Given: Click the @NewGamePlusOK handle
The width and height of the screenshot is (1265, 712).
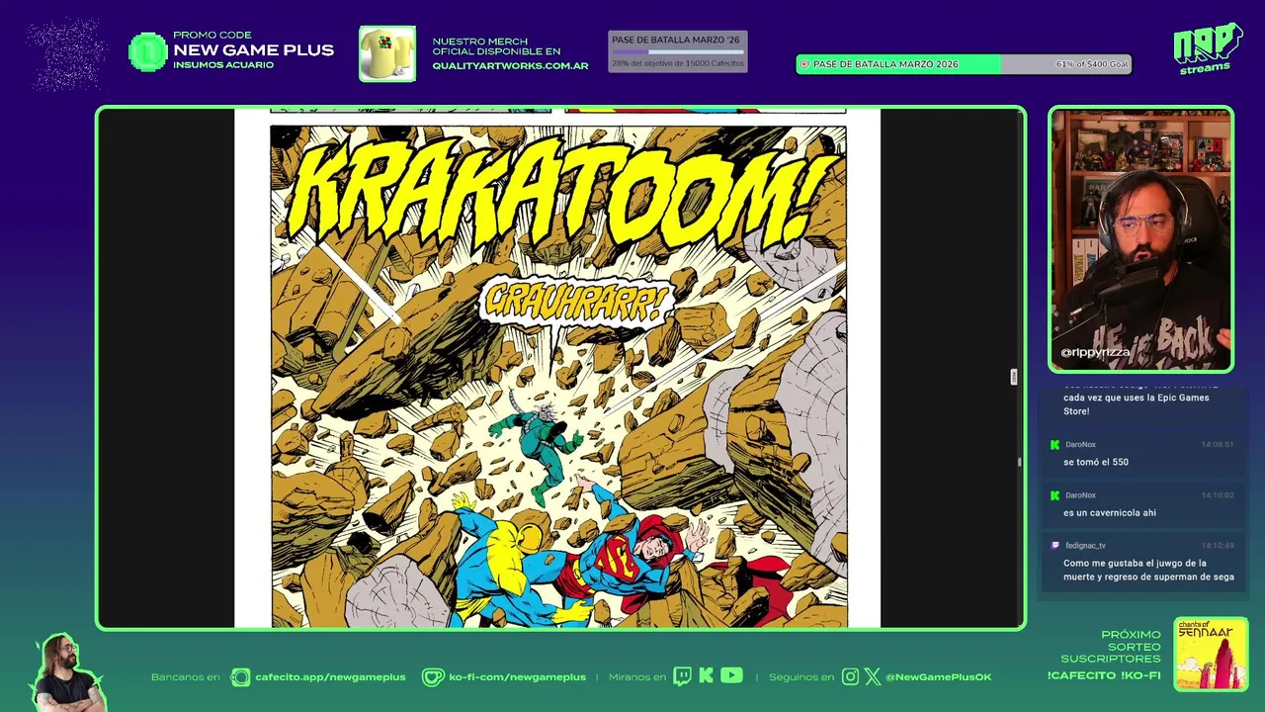Looking at the screenshot, I should (x=938, y=677).
